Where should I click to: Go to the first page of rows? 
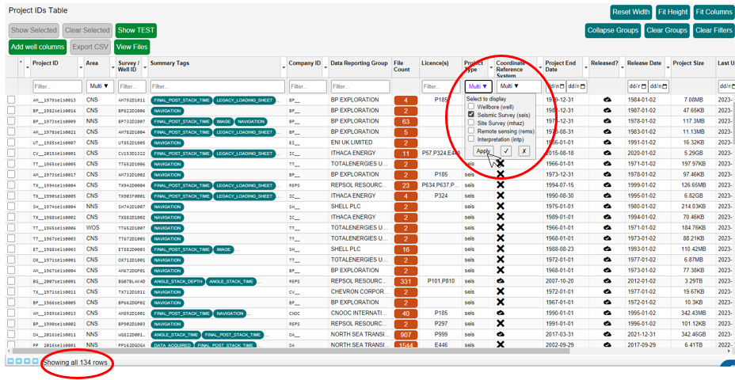12,361
